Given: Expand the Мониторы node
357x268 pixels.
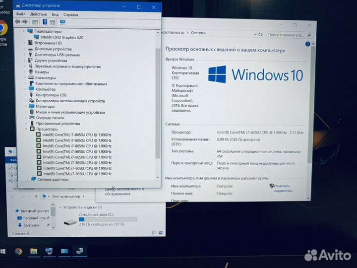Looking at the screenshot, I should tap(26, 106).
